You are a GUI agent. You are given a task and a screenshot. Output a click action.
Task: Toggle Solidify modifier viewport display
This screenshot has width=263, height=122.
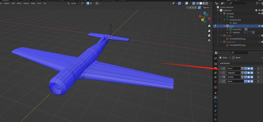[x=249, y=77]
